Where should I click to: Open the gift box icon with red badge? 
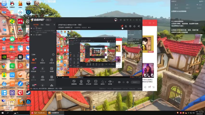coord(122,26)
